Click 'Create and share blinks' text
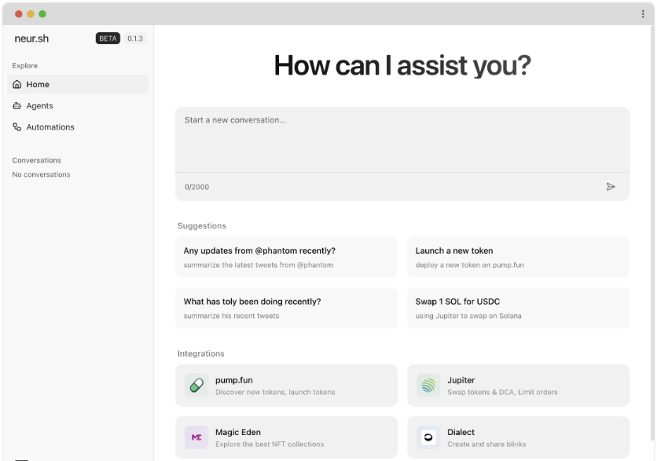This screenshot has height=461, width=661. (487, 445)
